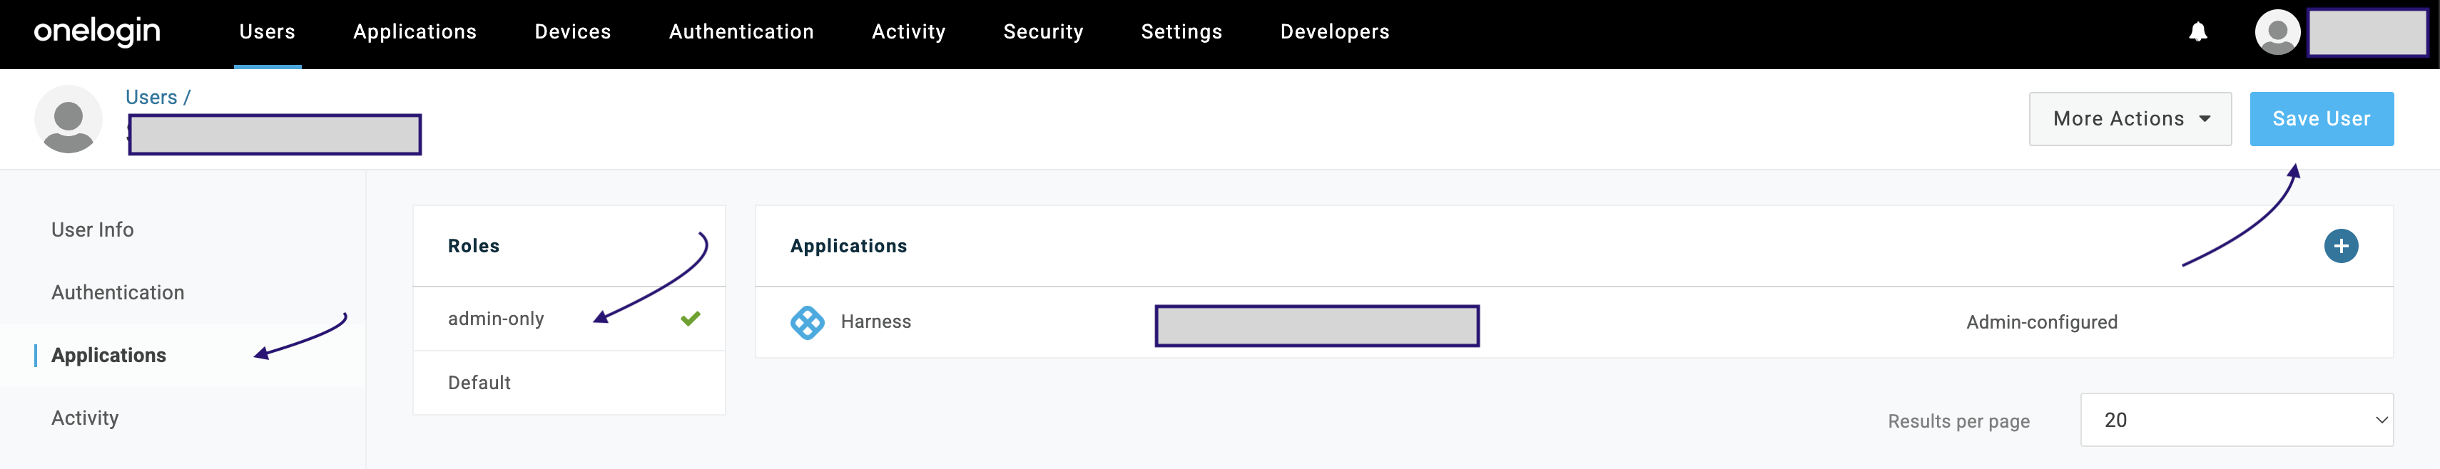Open the notifications bell
The width and height of the screenshot is (2440, 469).
tap(2197, 32)
